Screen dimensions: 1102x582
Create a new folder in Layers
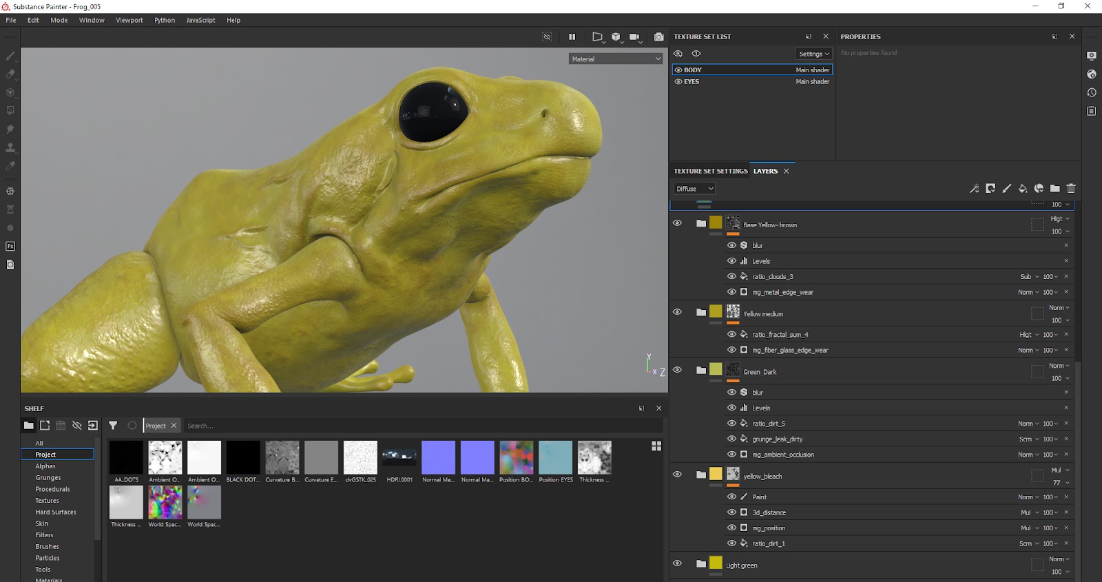[x=1054, y=189]
